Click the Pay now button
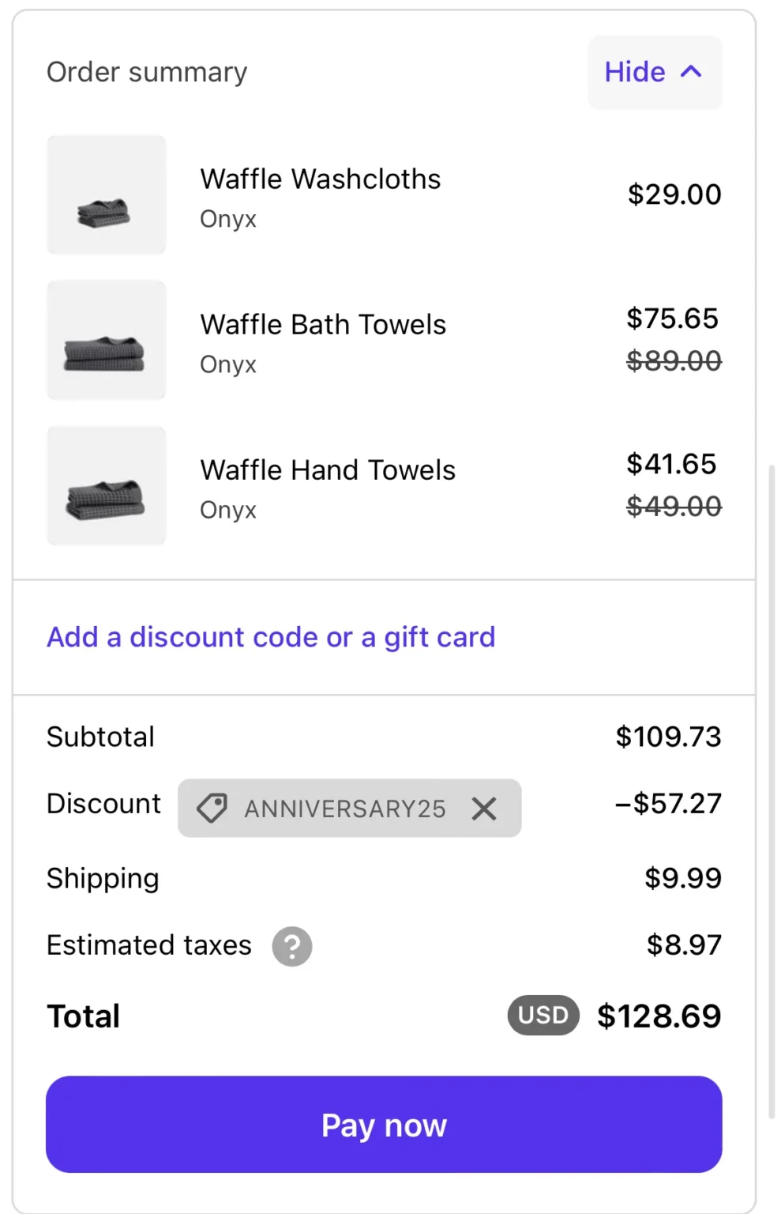This screenshot has width=781, height=1214. tap(384, 1124)
